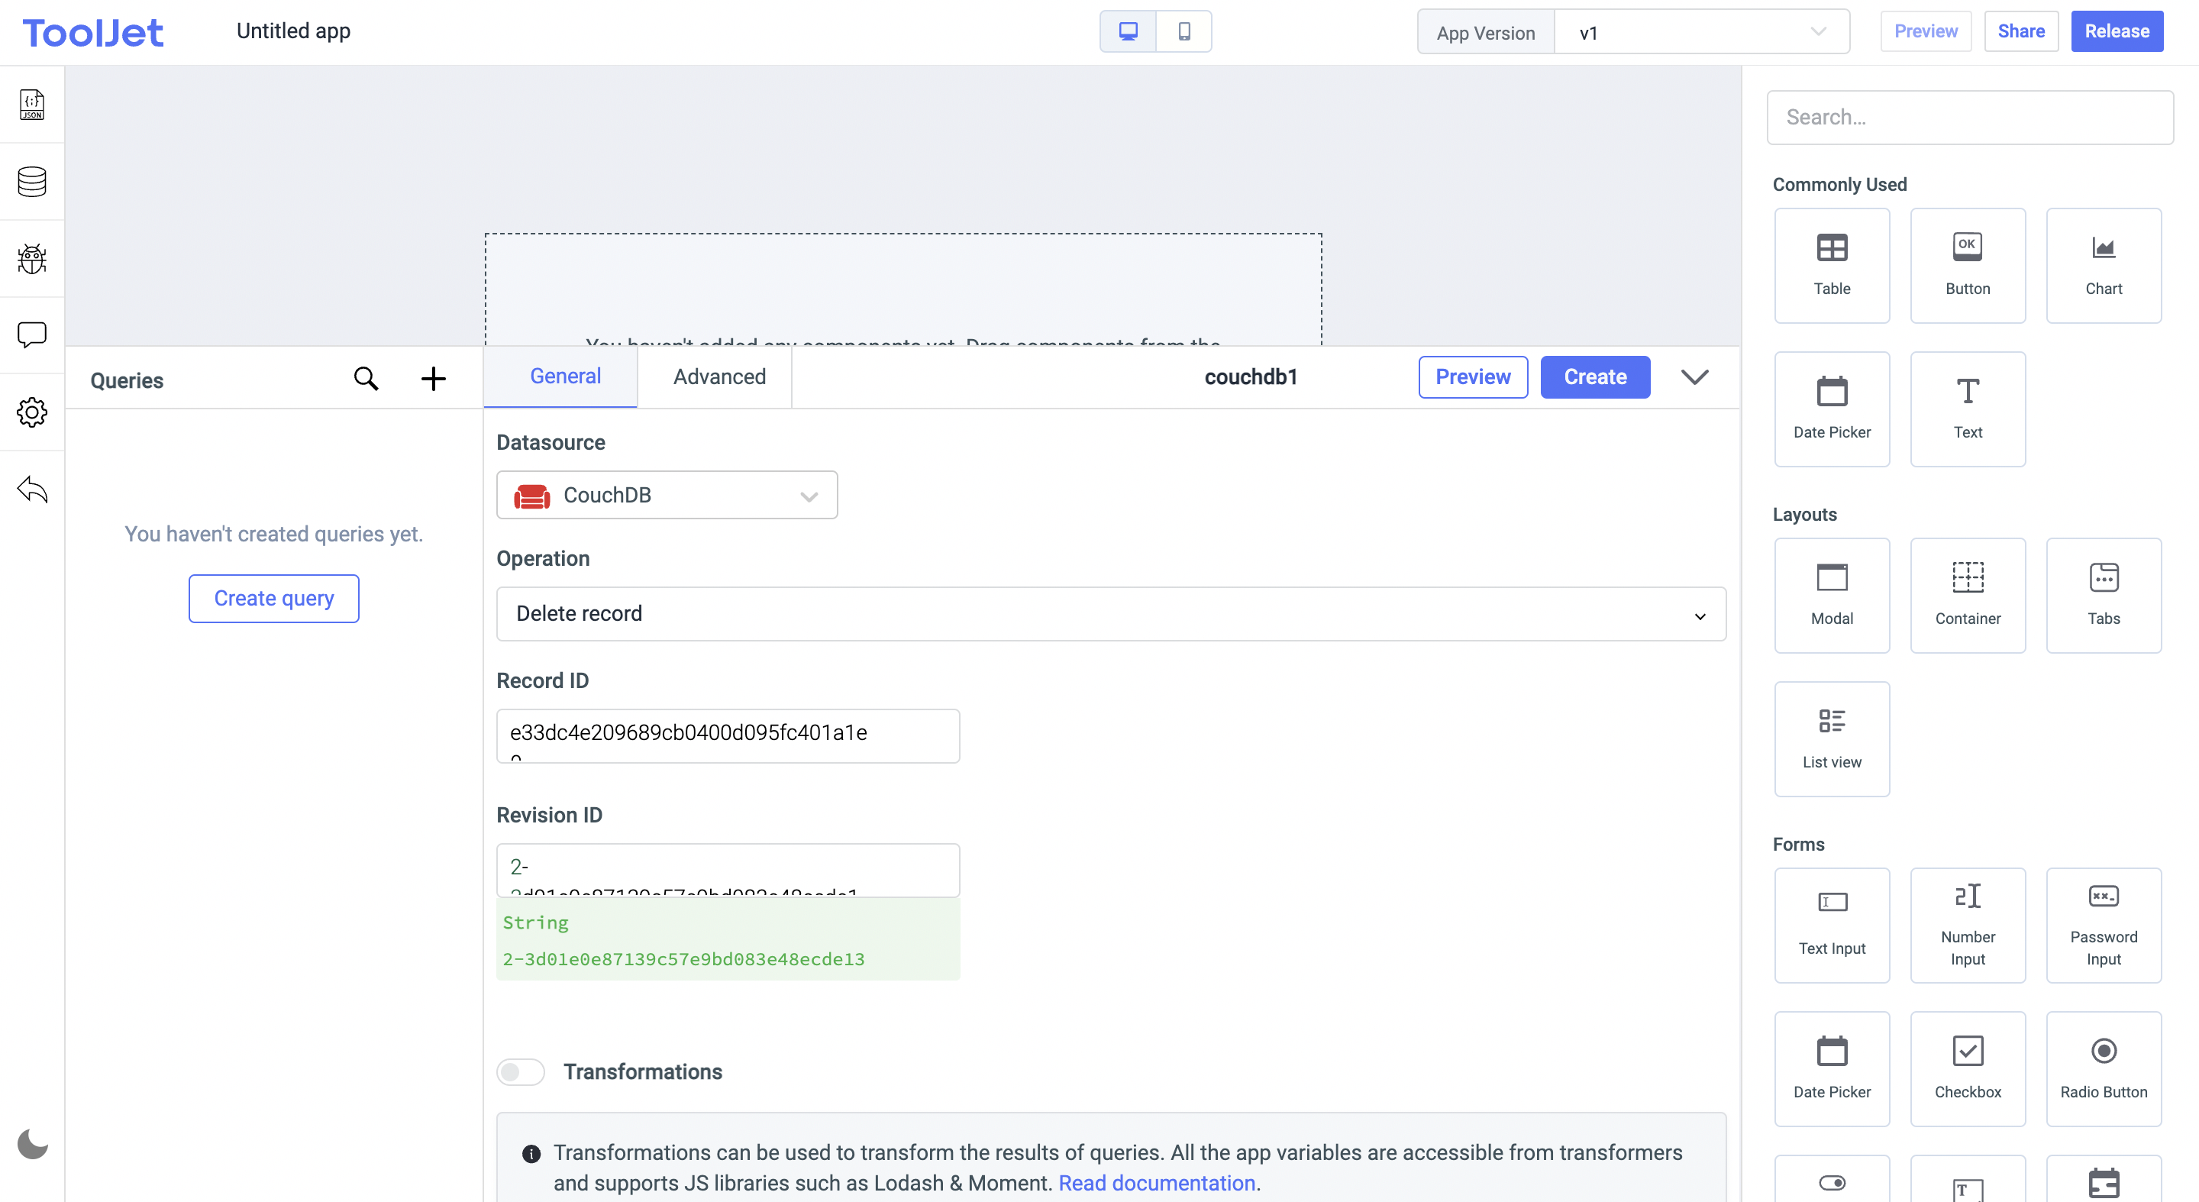The width and height of the screenshot is (2199, 1202).
Task: Open the datasources database icon
Action: pos(31,181)
